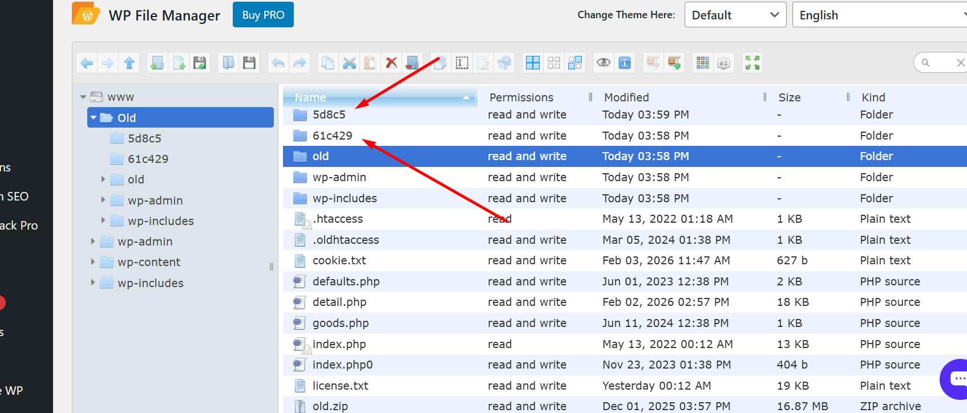Open the theme dropdown showing Default
This screenshot has width=967, height=413.
click(x=735, y=15)
